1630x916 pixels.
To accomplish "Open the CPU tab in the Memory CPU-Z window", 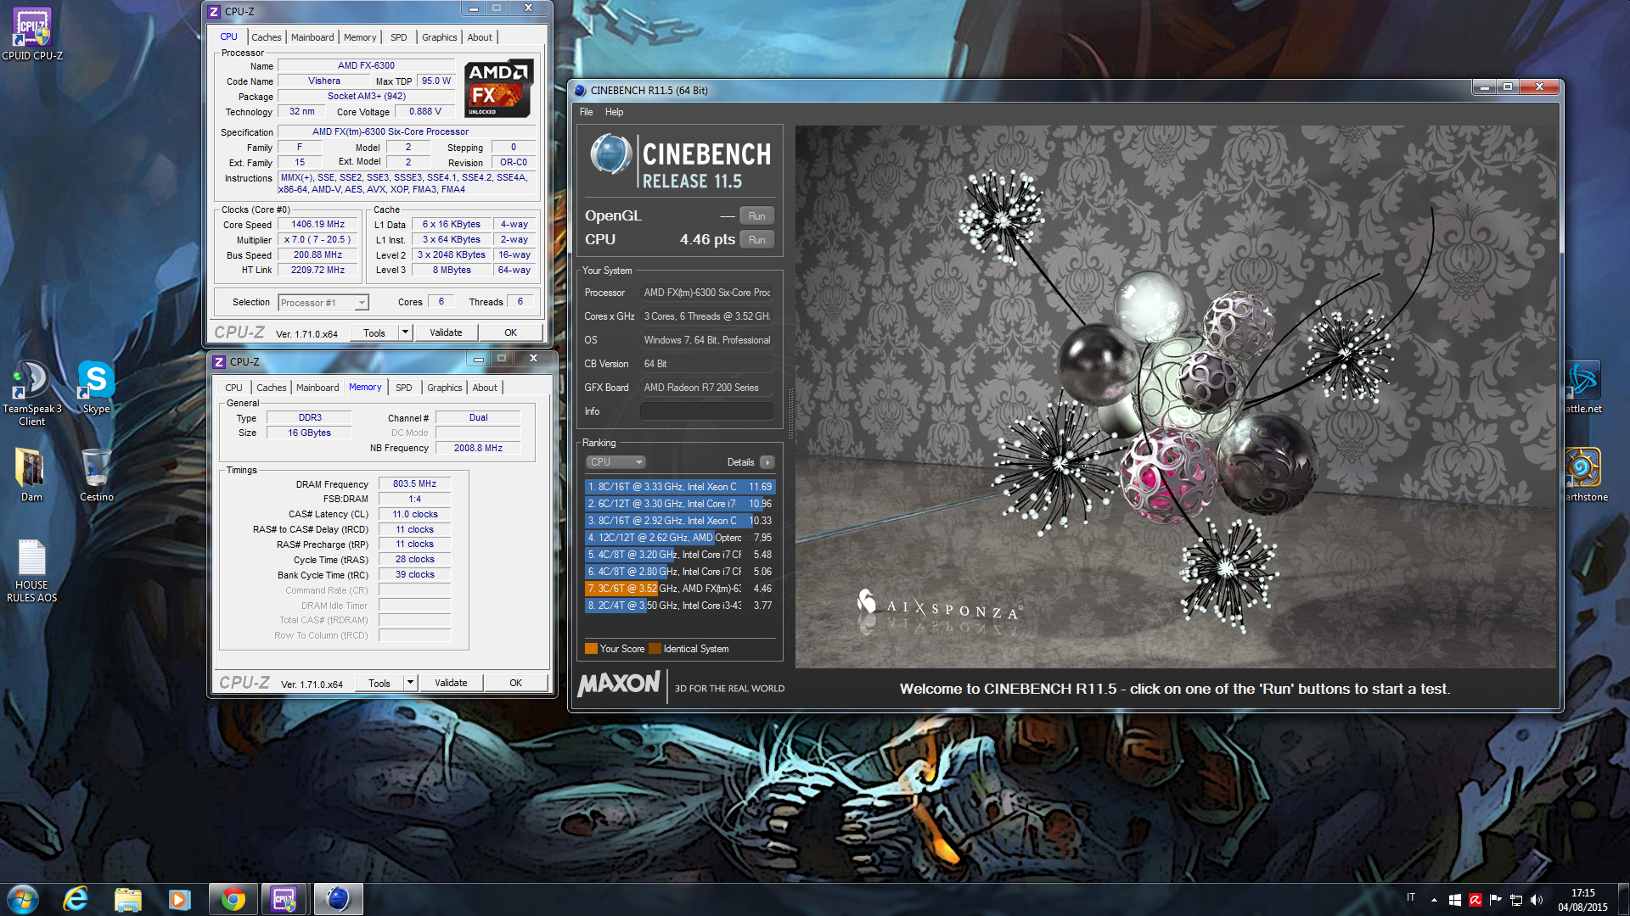I will (x=233, y=388).
